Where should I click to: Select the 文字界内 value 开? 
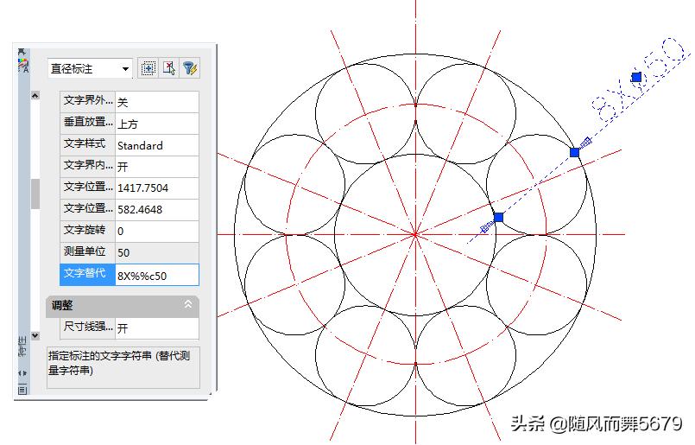click(157, 167)
